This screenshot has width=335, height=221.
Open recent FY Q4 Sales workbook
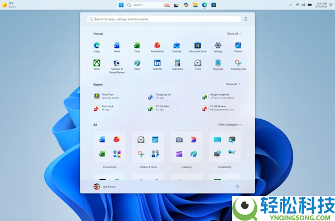(159, 108)
